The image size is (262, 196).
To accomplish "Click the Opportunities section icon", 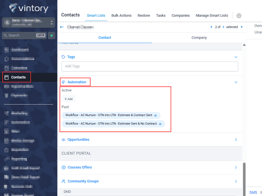I will [64, 140].
